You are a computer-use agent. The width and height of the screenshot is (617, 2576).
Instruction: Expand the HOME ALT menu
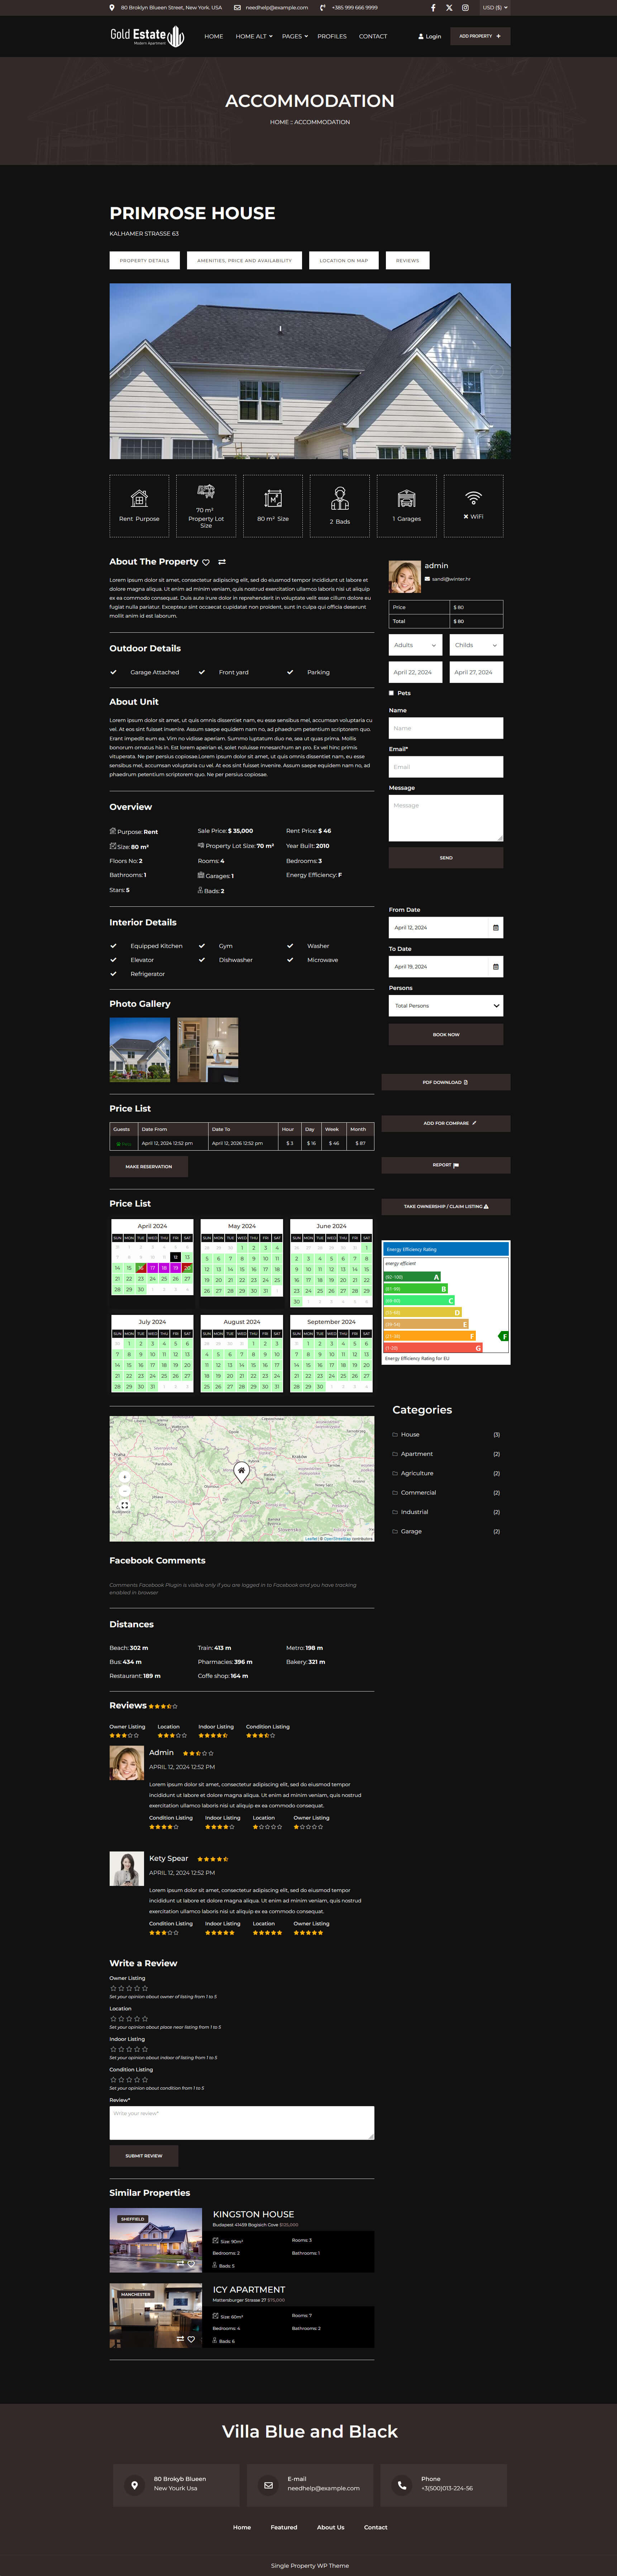(x=254, y=36)
